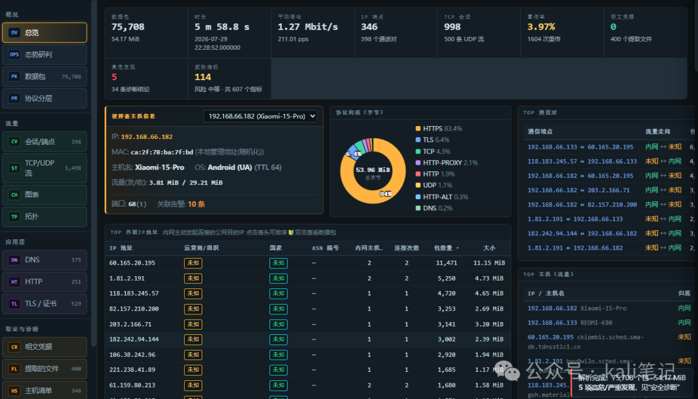This screenshot has width=698, height=399.
Task: Click host 192.168.66.133 REDMI-K80 in TOP 主机
Action: tap(570, 323)
